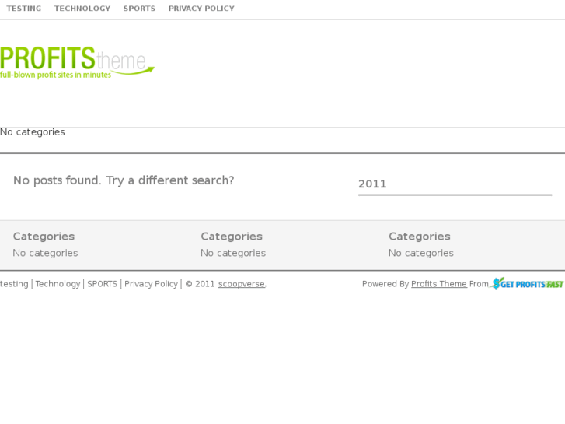Click the middle Categories widget heading

click(x=232, y=237)
